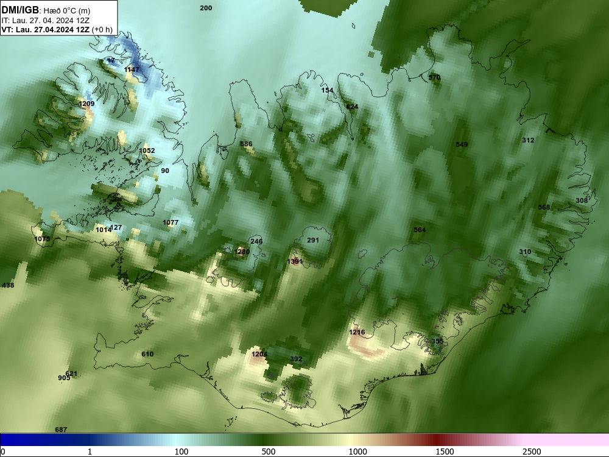The image size is (609, 457).
Task: Select the 'Hæð 0°C (m)' heading text
Action: click(x=67, y=11)
